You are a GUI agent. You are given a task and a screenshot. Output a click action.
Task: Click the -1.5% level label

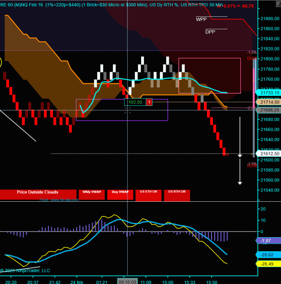[251, 52]
